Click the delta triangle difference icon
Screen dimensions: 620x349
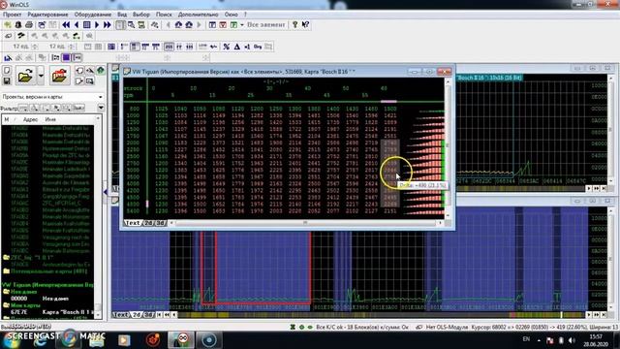click(236, 47)
